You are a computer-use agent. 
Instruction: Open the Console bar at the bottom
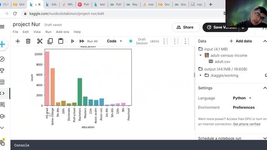tap(139, 145)
